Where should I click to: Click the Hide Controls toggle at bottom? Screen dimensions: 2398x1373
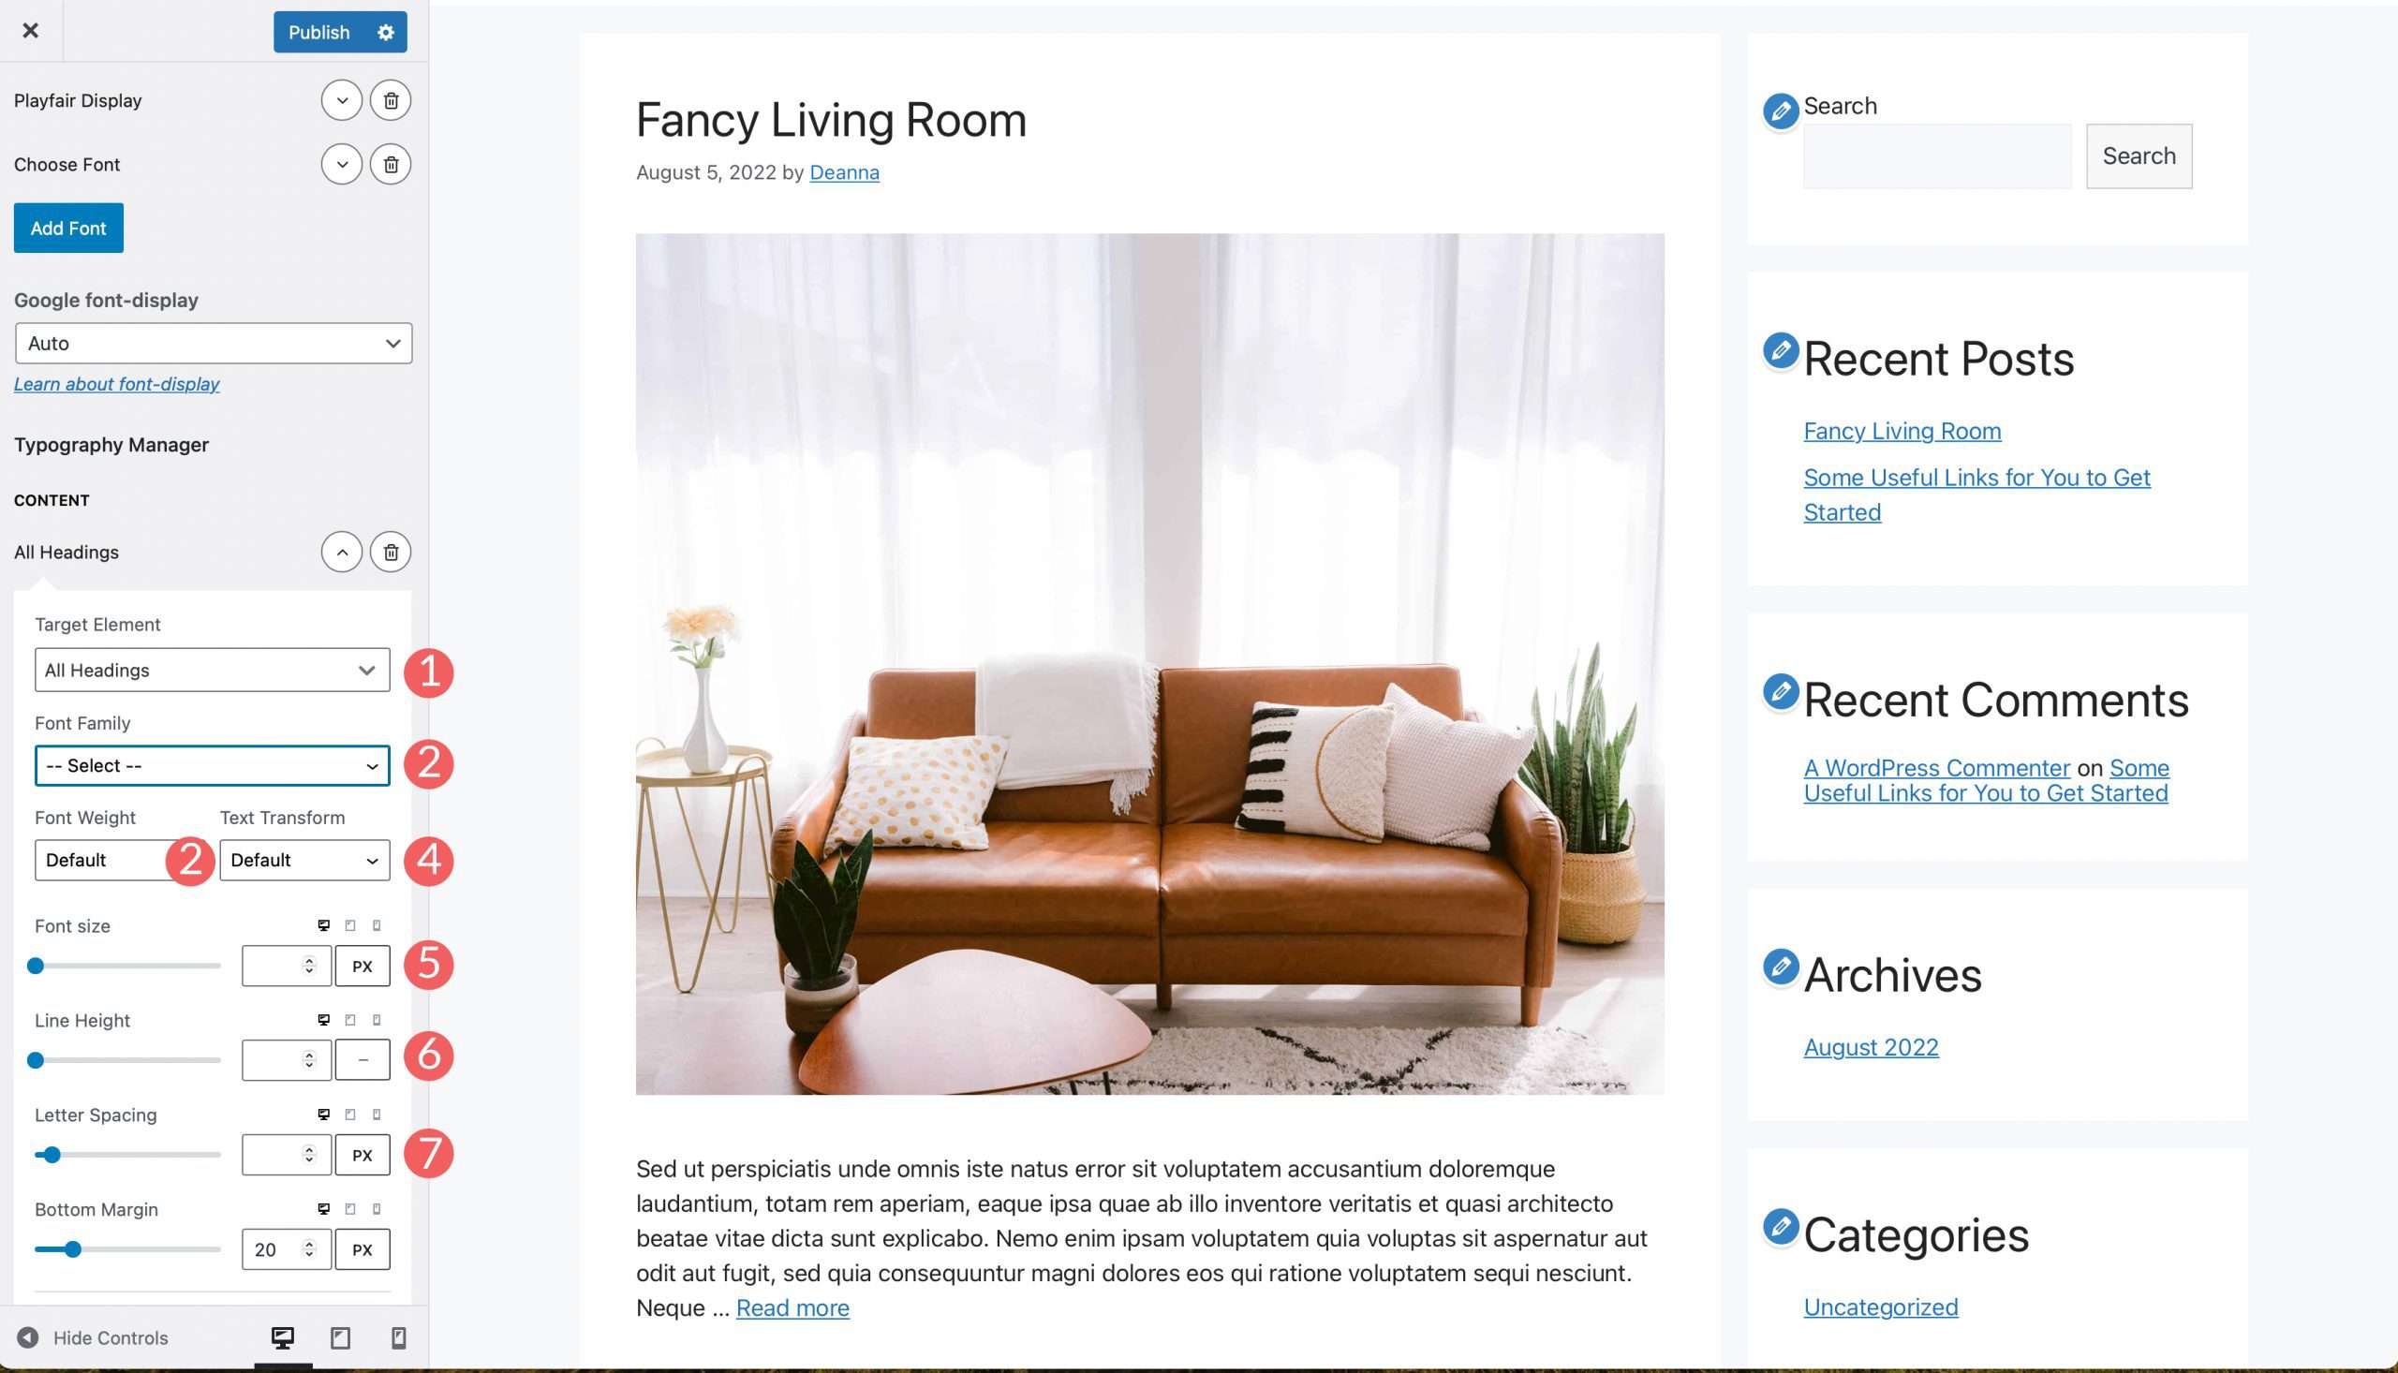(x=94, y=1336)
